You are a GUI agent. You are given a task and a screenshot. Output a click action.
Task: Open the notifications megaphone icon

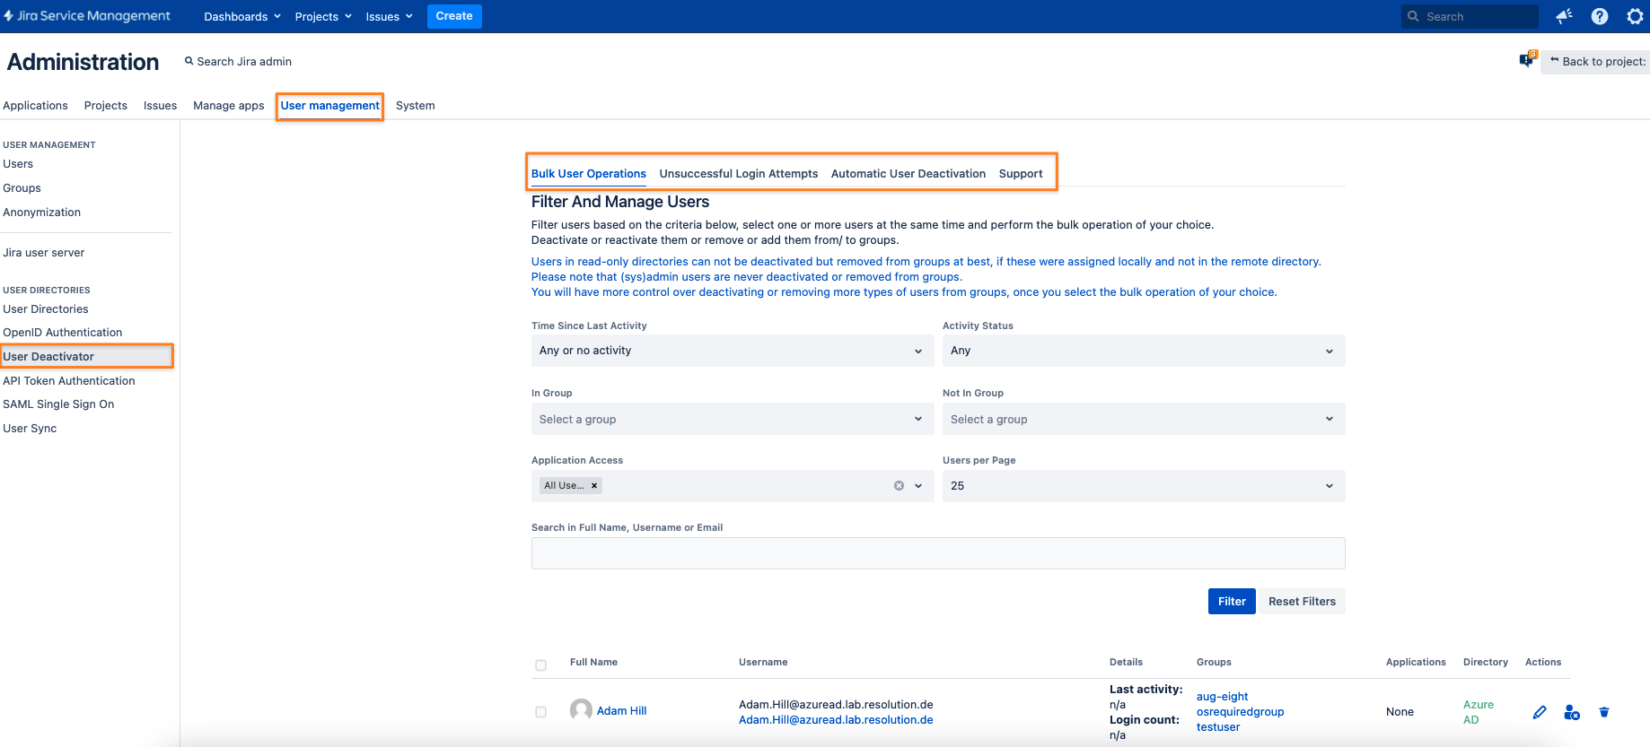coord(1564,16)
